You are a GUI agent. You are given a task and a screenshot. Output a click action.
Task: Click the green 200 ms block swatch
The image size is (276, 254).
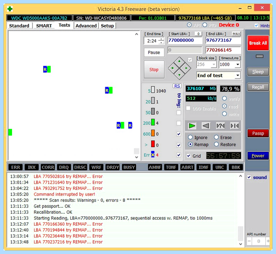click(153, 122)
